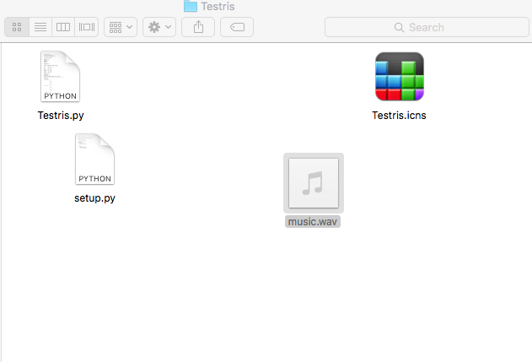Switch to icon view

point(17,27)
